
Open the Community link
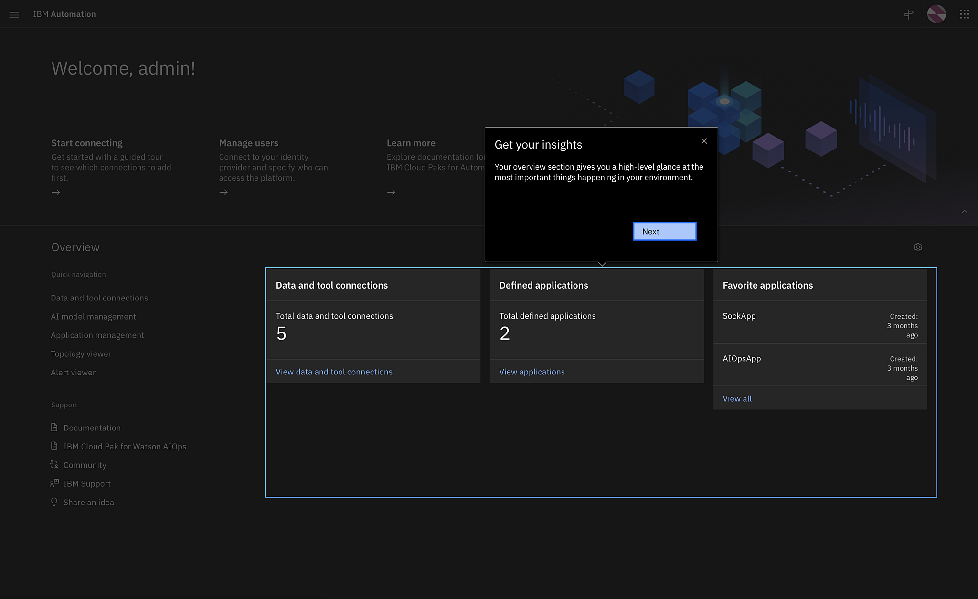[85, 465]
